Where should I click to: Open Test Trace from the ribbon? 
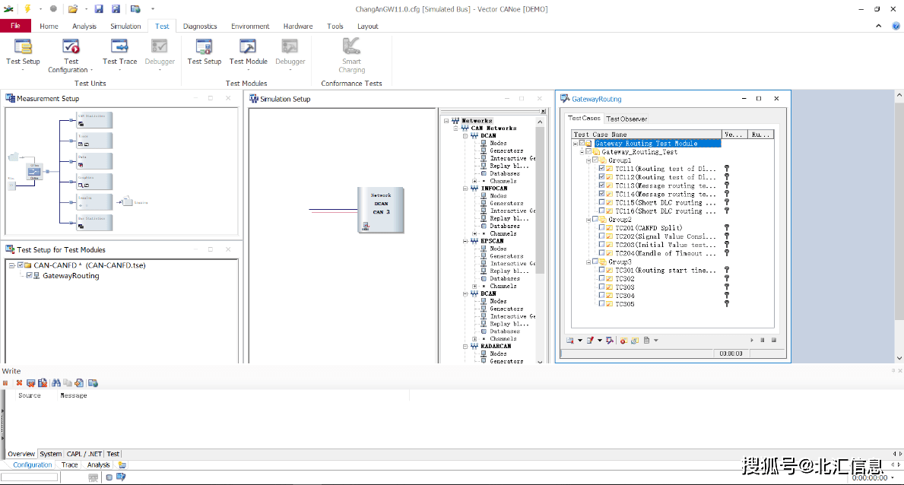119,48
